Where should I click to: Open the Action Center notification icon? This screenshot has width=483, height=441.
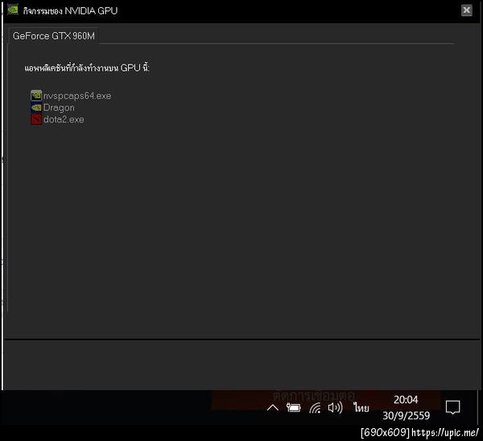pos(452,407)
